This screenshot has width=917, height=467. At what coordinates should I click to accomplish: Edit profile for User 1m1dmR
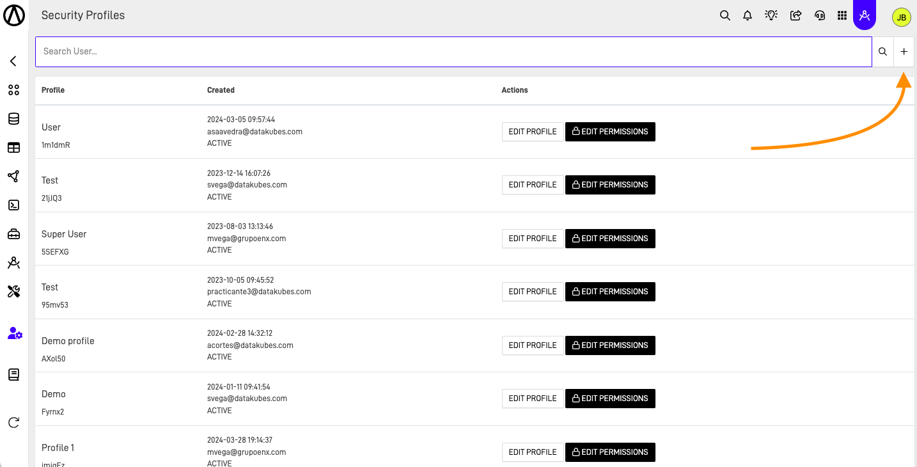(533, 132)
